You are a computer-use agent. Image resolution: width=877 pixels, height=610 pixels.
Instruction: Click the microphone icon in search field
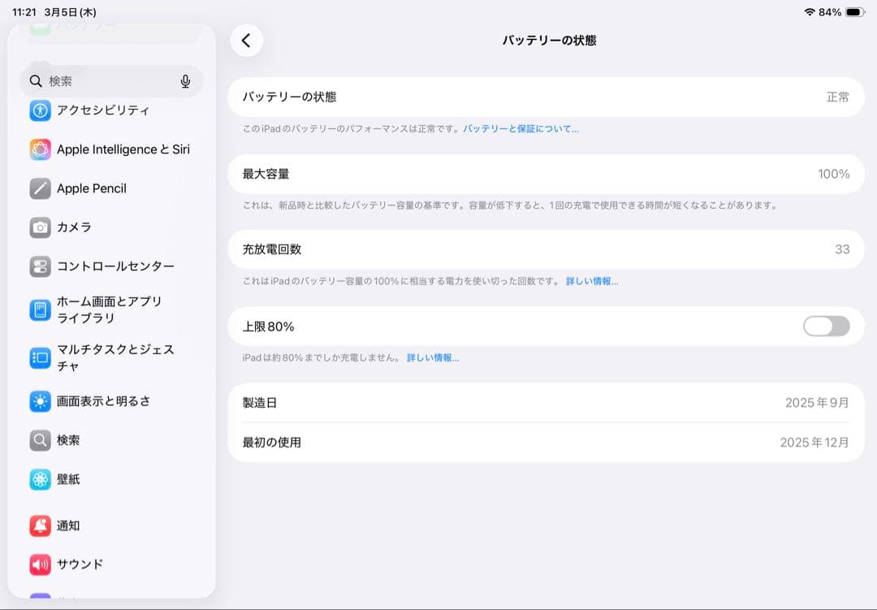pos(186,82)
